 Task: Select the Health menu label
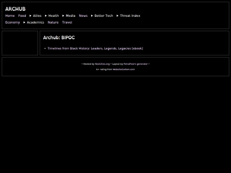click(x=53, y=16)
